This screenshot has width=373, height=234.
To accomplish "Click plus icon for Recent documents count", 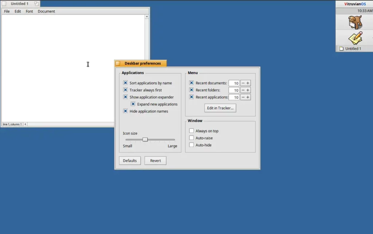I will tap(248, 83).
